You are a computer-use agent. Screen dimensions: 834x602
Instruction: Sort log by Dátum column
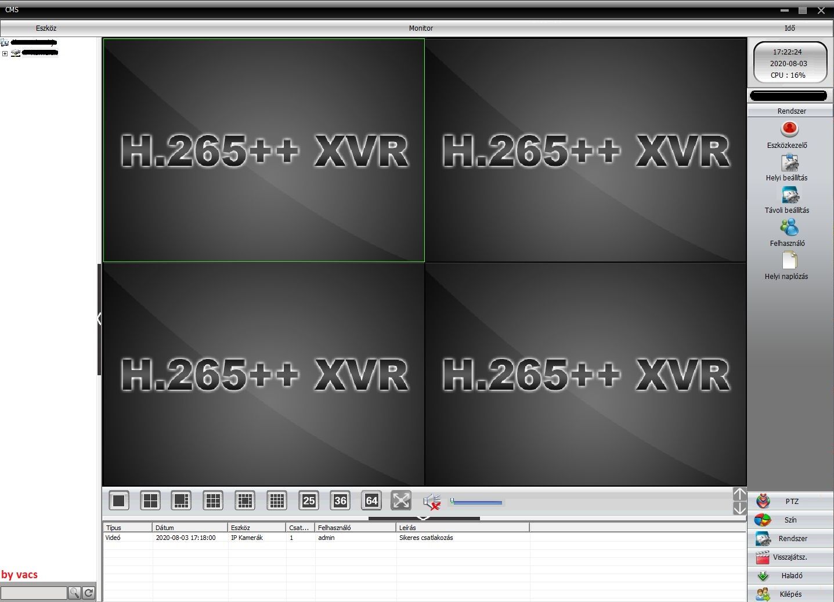190,528
